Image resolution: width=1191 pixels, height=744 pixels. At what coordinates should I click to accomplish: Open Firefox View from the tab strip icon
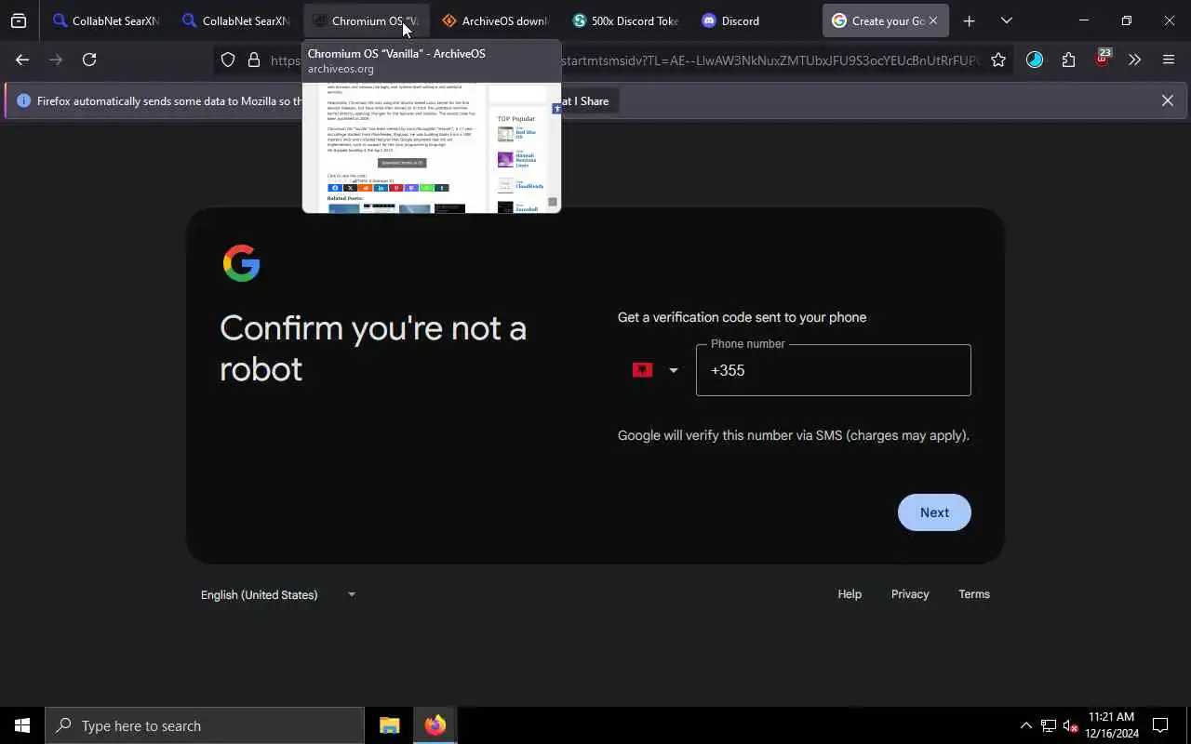(x=19, y=20)
